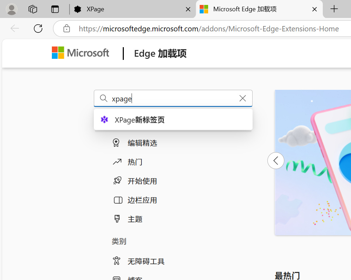Show the previous carousel banner

tap(276, 161)
